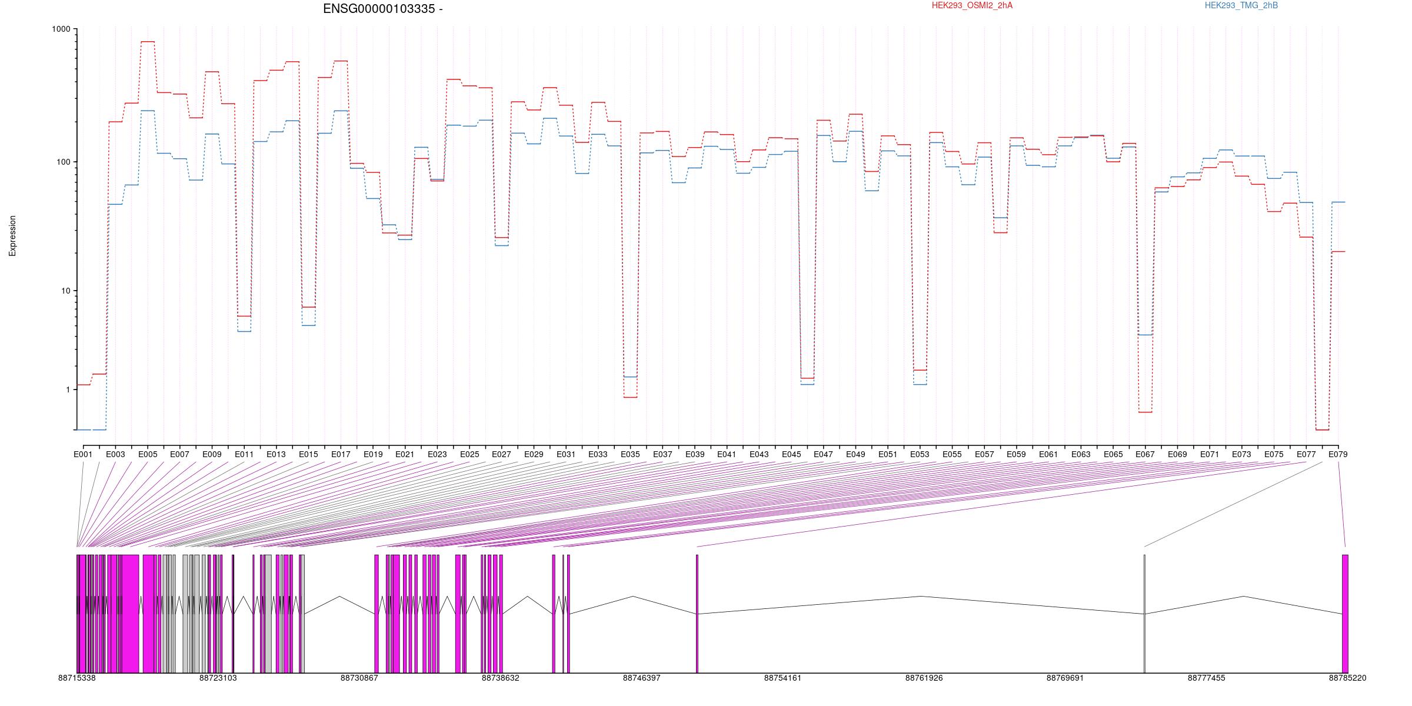
Task: Click exon label E005
Action: [148, 454]
